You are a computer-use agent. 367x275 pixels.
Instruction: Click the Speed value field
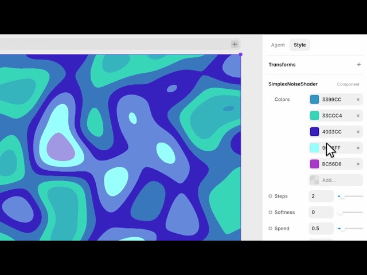tap(321, 229)
